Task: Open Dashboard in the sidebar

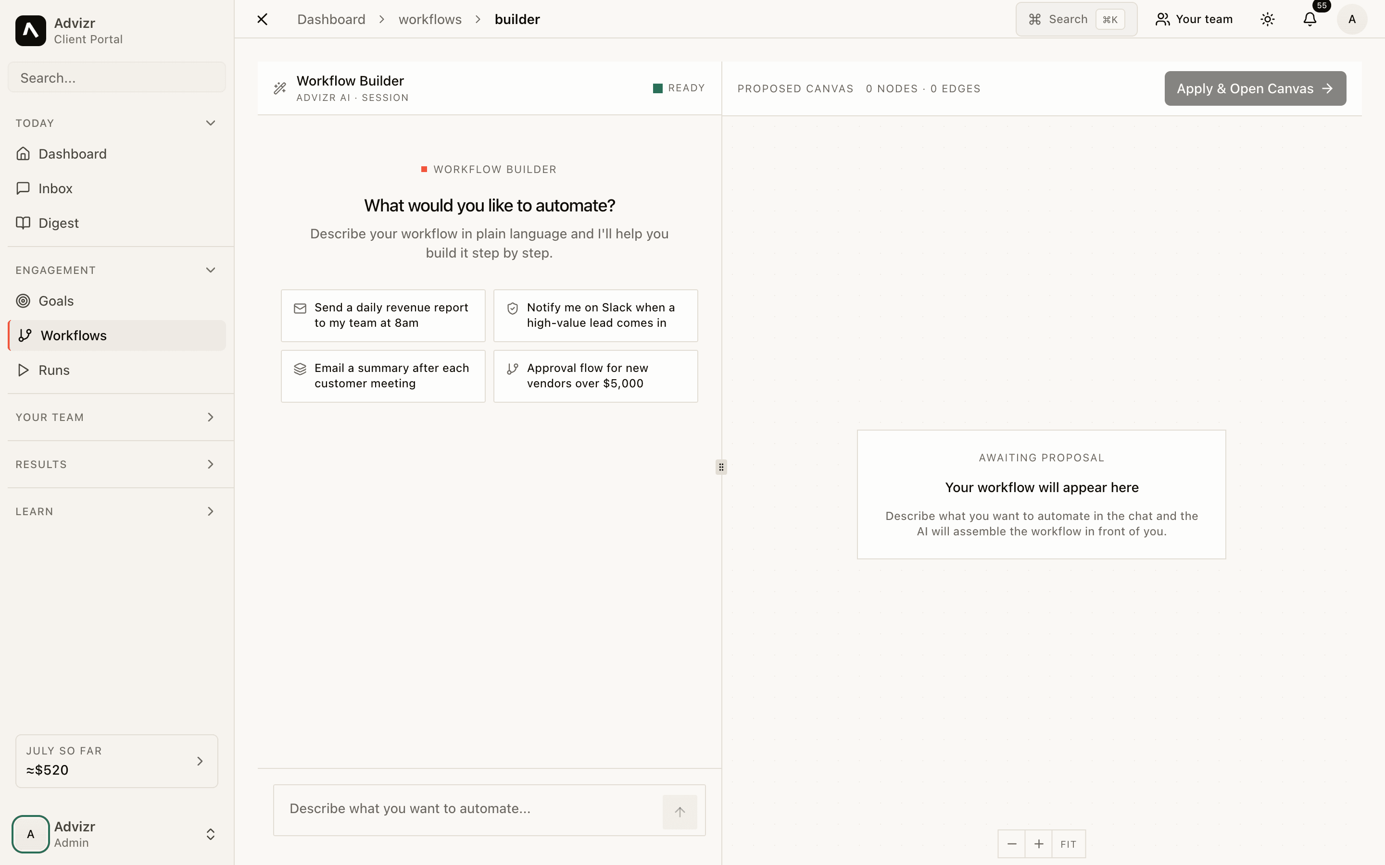Action: 117,153
